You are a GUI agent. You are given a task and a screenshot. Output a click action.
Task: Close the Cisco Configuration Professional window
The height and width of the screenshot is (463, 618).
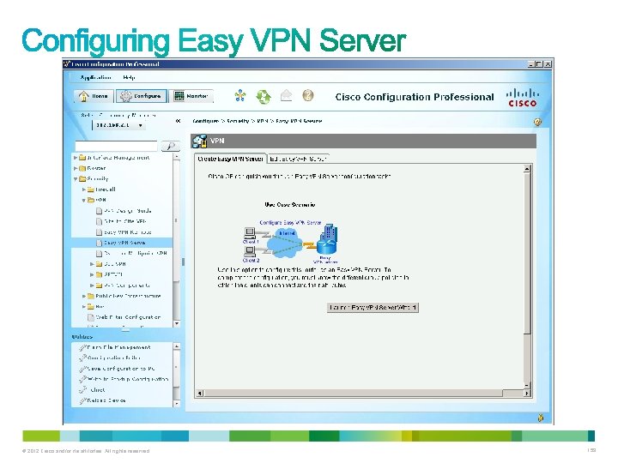point(548,64)
